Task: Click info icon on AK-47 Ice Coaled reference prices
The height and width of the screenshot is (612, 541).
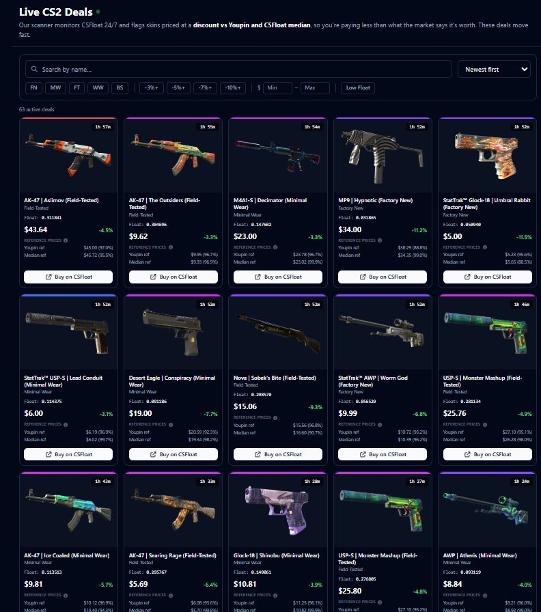Action: (66, 596)
